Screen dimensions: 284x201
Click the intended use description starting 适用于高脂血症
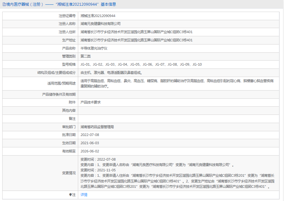point(177,84)
